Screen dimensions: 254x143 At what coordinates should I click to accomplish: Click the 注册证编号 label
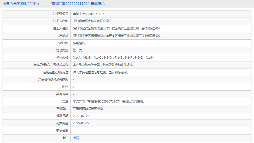click(61, 14)
